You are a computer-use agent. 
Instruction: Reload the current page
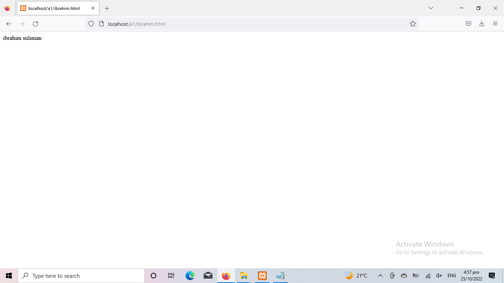[35, 24]
